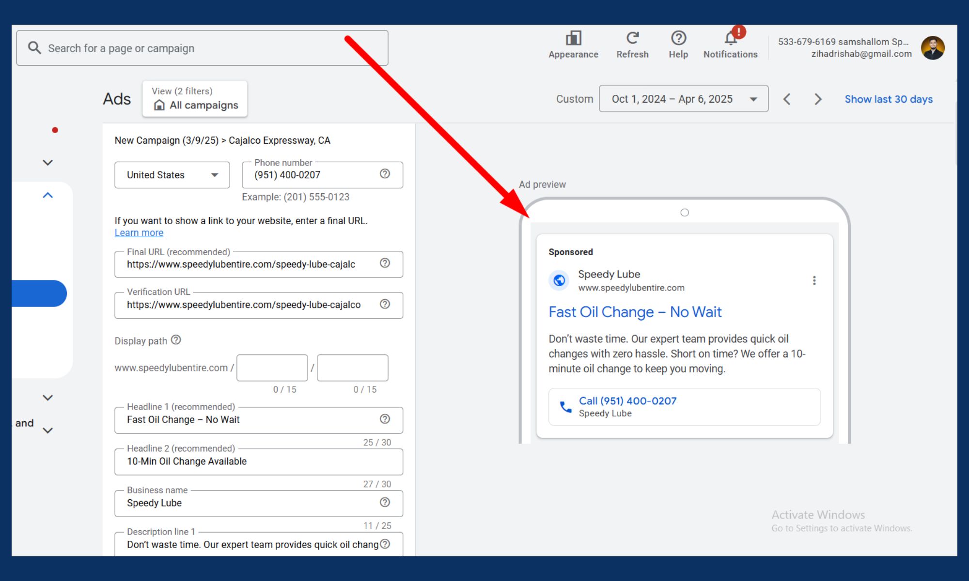Click the Phone number input field
This screenshot has width=969, height=581.
322,175
